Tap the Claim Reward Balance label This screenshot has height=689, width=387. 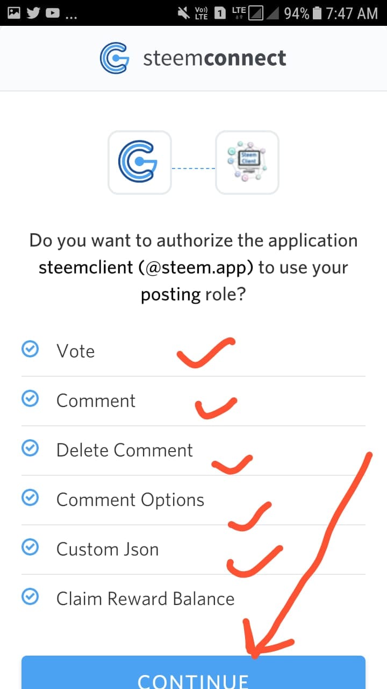pyautogui.click(x=145, y=599)
